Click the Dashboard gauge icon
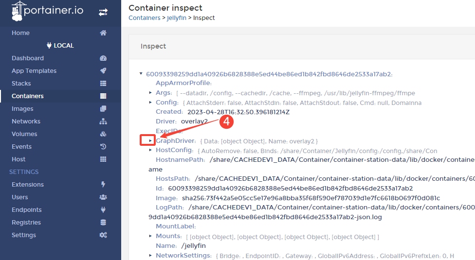 coord(103,58)
